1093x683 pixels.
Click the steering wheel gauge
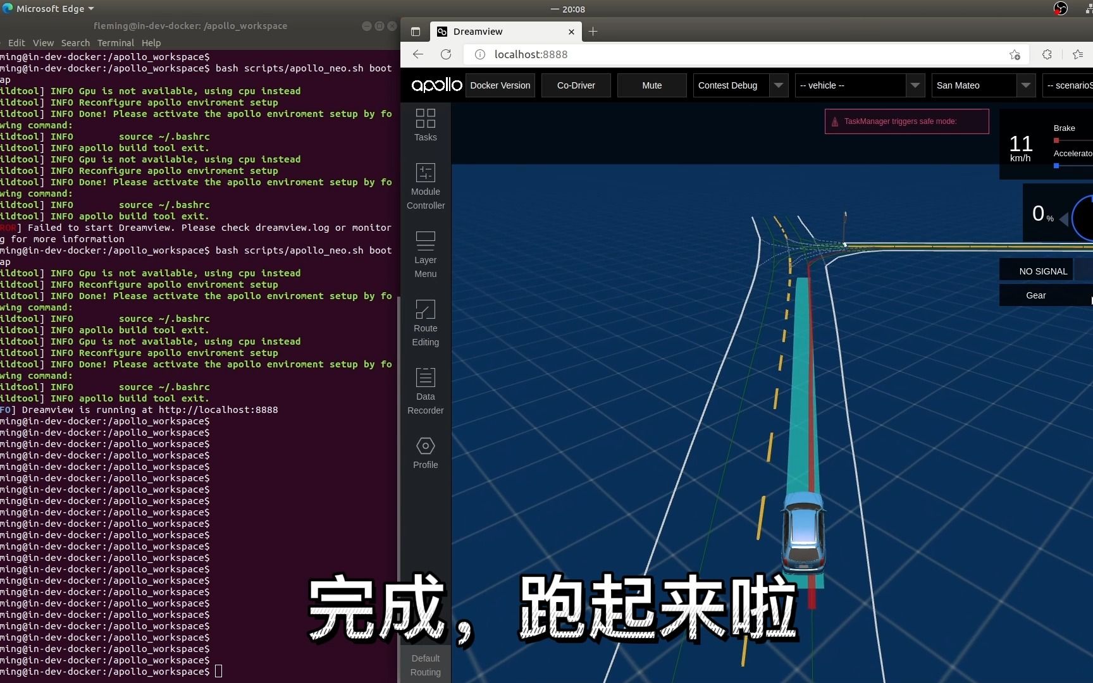point(1083,218)
